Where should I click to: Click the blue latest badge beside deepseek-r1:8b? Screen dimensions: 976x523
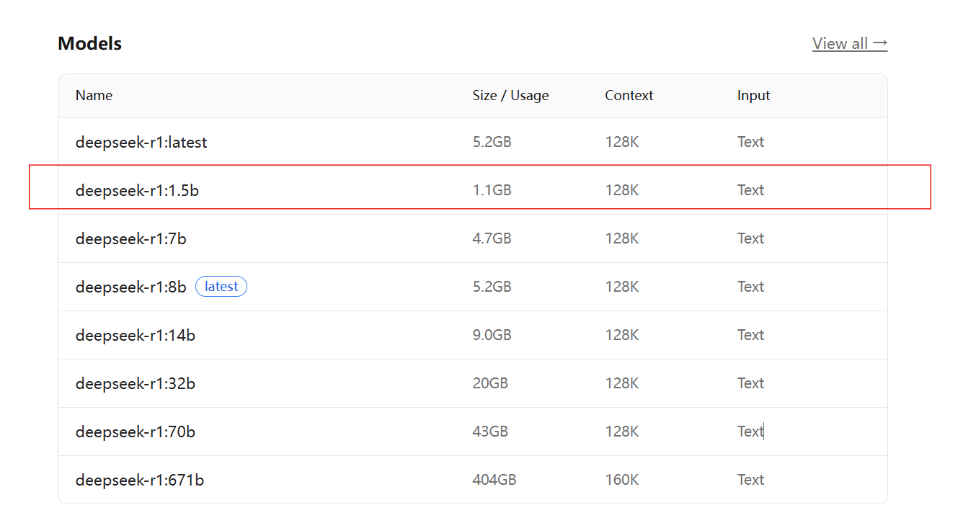[221, 287]
